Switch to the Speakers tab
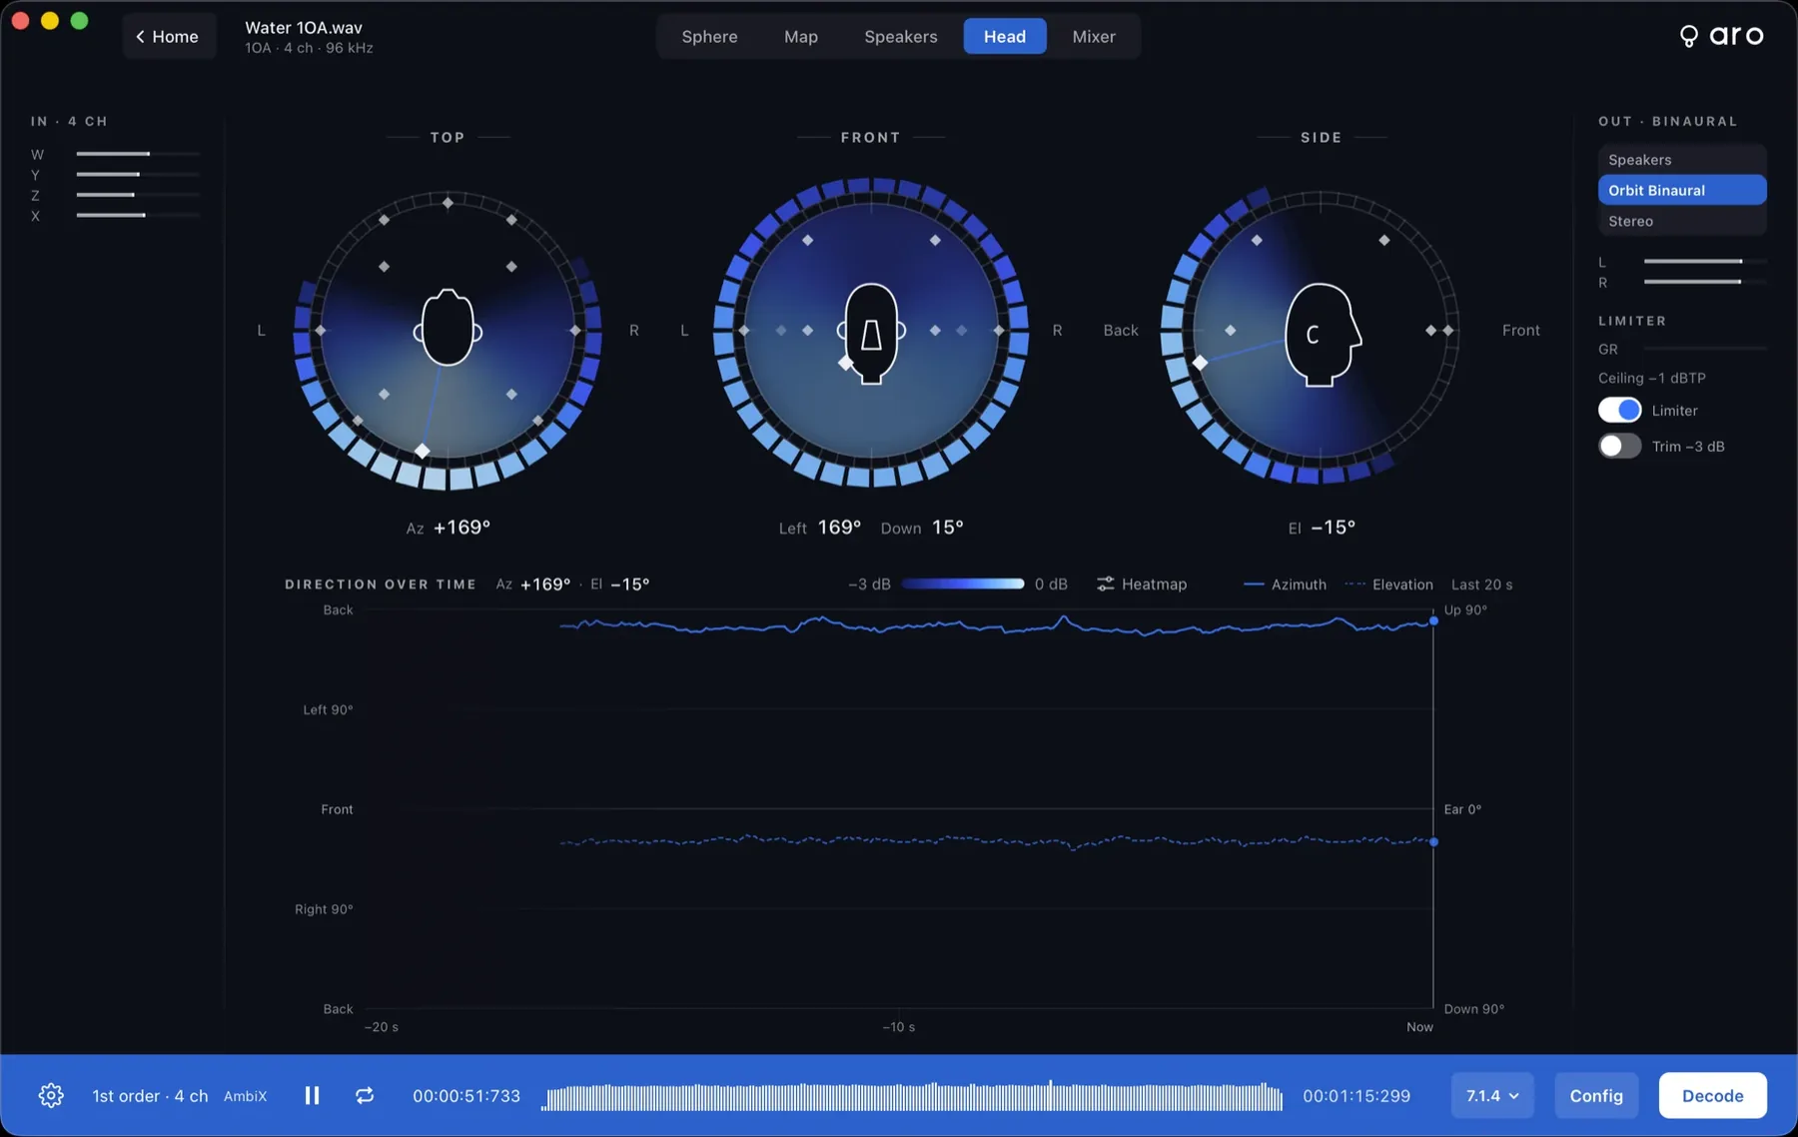Screen dimensions: 1798x1137 [900, 37]
